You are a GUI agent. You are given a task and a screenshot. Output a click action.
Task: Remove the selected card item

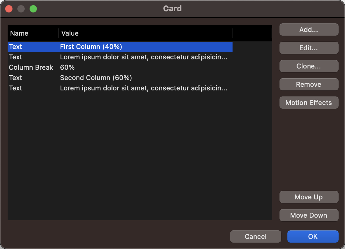tap(309, 84)
